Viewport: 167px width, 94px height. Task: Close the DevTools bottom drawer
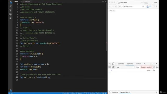157,92
